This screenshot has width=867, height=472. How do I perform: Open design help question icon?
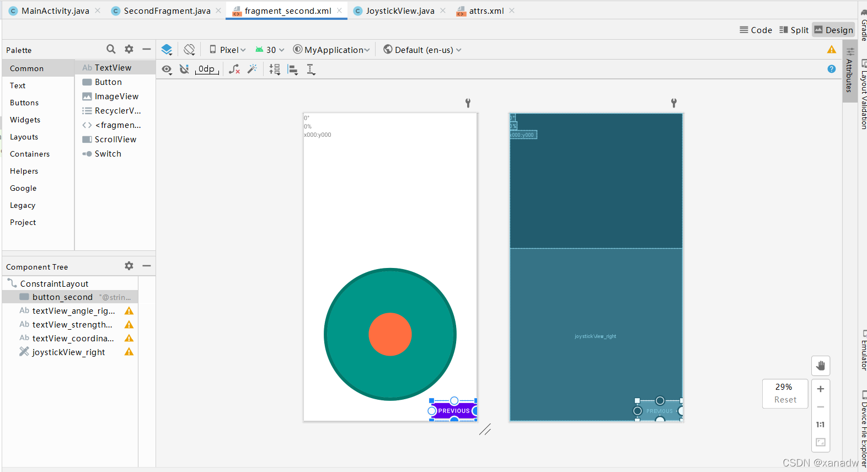832,69
